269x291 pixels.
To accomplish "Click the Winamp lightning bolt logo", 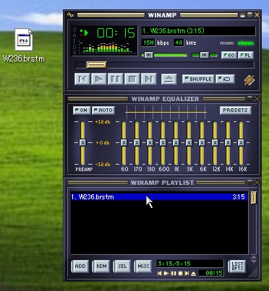I will [249, 80].
